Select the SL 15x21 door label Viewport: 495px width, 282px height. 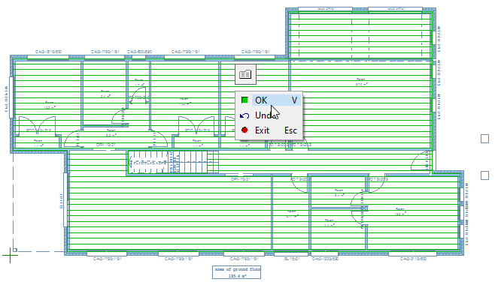pyautogui.click(x=291, y=259)
